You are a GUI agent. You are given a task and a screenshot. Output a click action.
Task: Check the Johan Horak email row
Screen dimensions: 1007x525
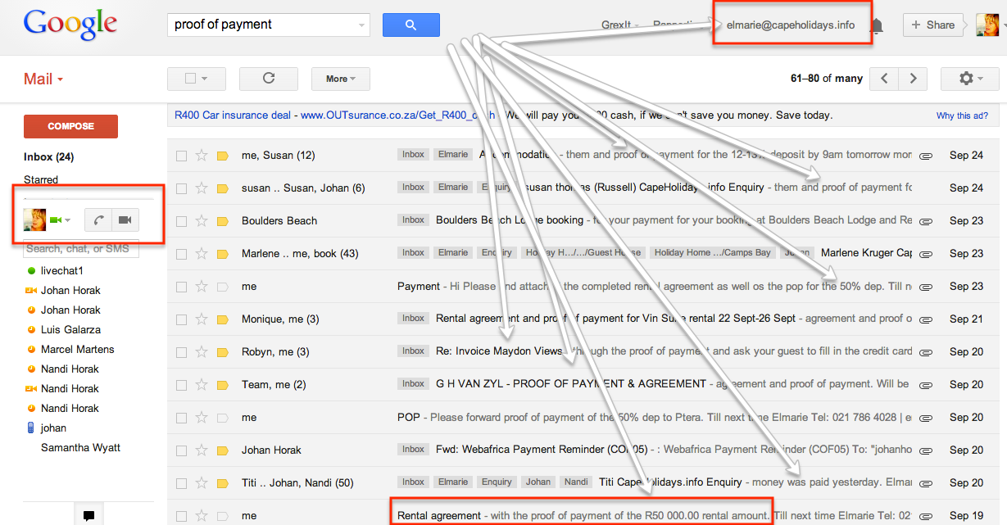point(181,450)
